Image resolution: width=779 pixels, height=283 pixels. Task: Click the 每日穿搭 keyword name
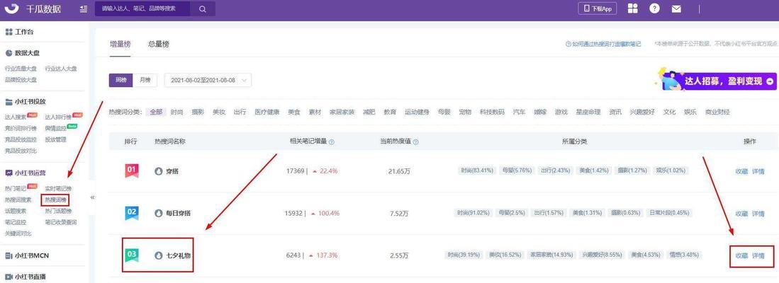[x=179, y=213]
